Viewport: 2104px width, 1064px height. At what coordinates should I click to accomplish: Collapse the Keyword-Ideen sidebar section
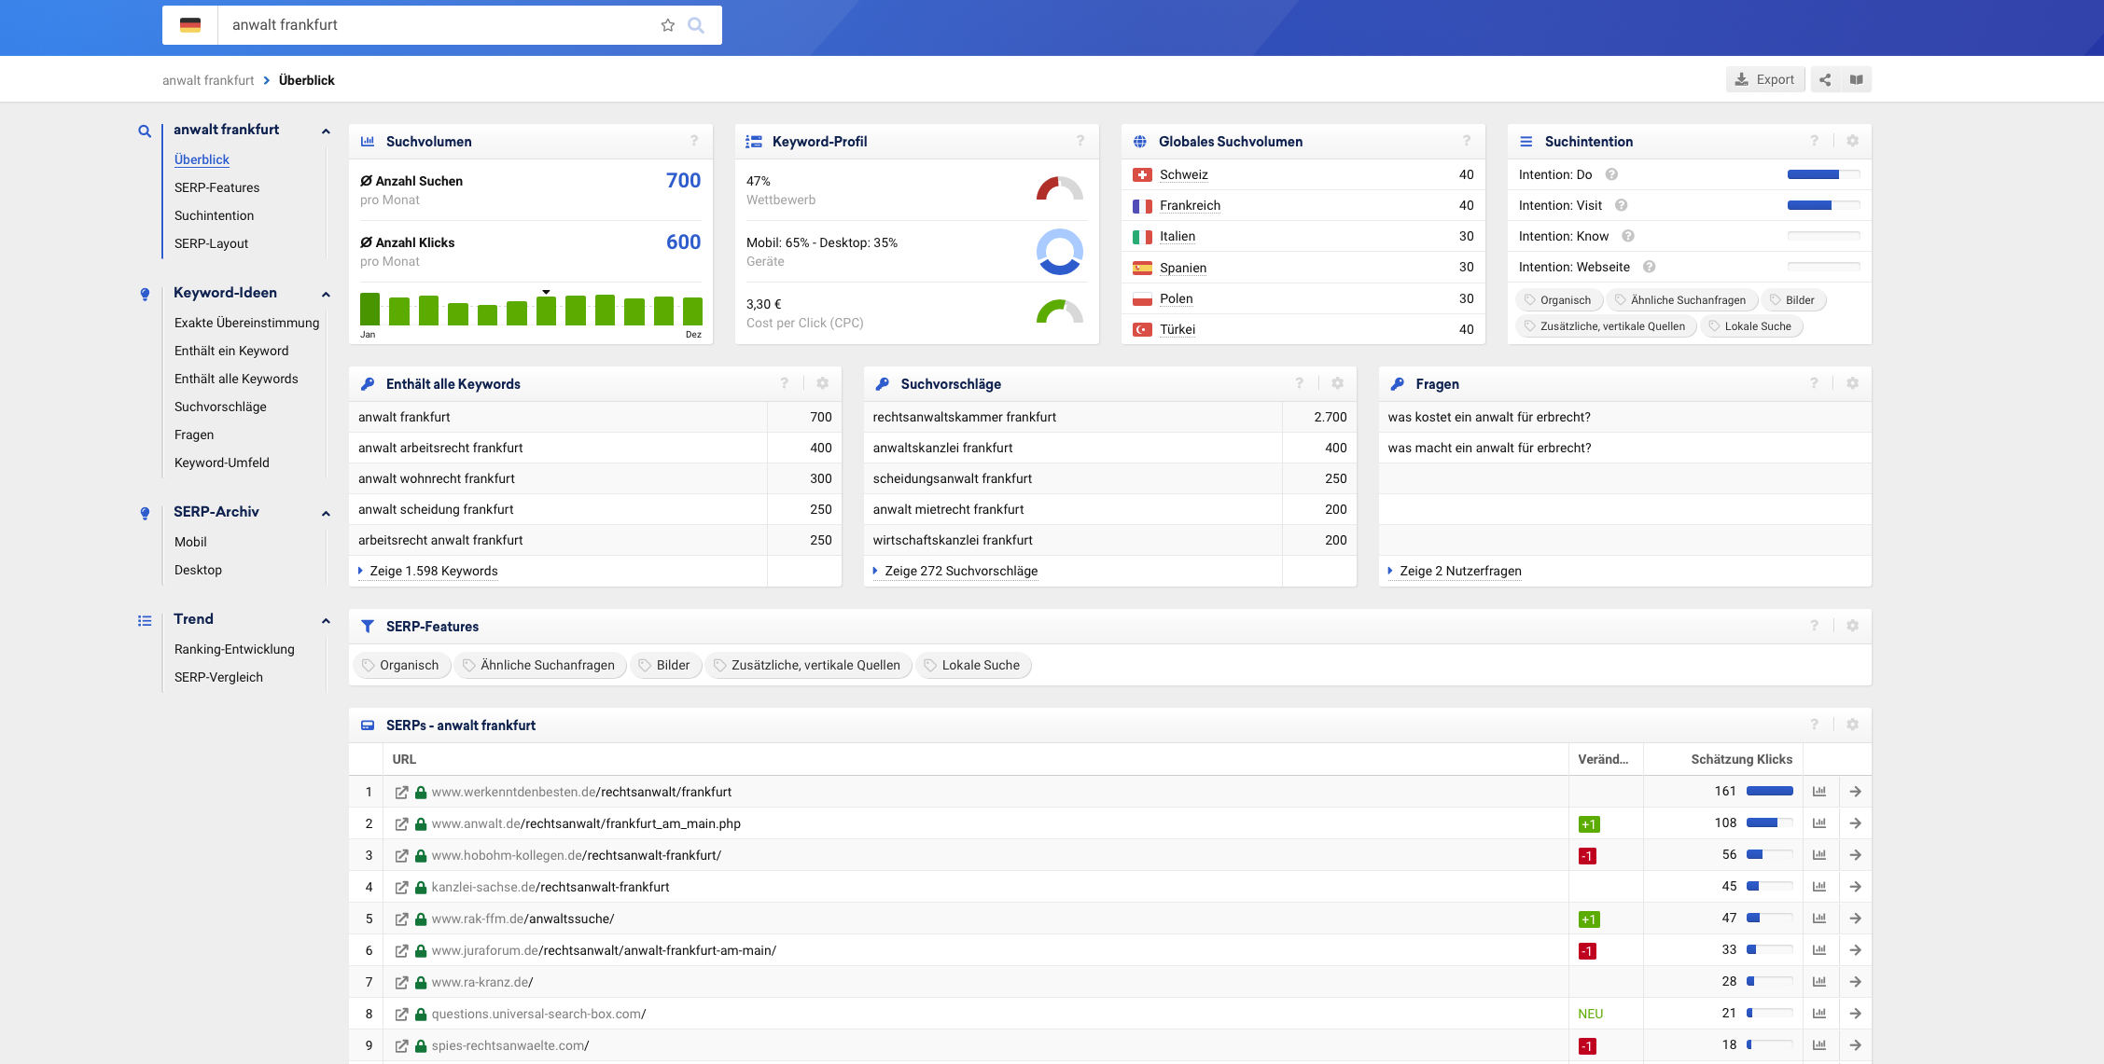(x=326, y=295)
